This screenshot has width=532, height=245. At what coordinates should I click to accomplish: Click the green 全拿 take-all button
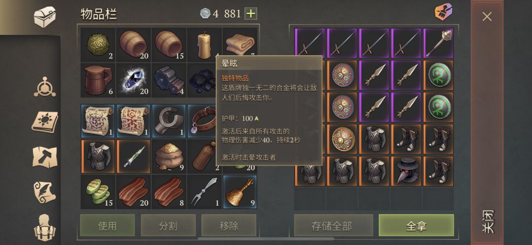tap(416, 225)
